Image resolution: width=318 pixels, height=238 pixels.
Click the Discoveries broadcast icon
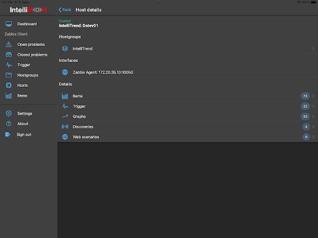coord(65,126)
